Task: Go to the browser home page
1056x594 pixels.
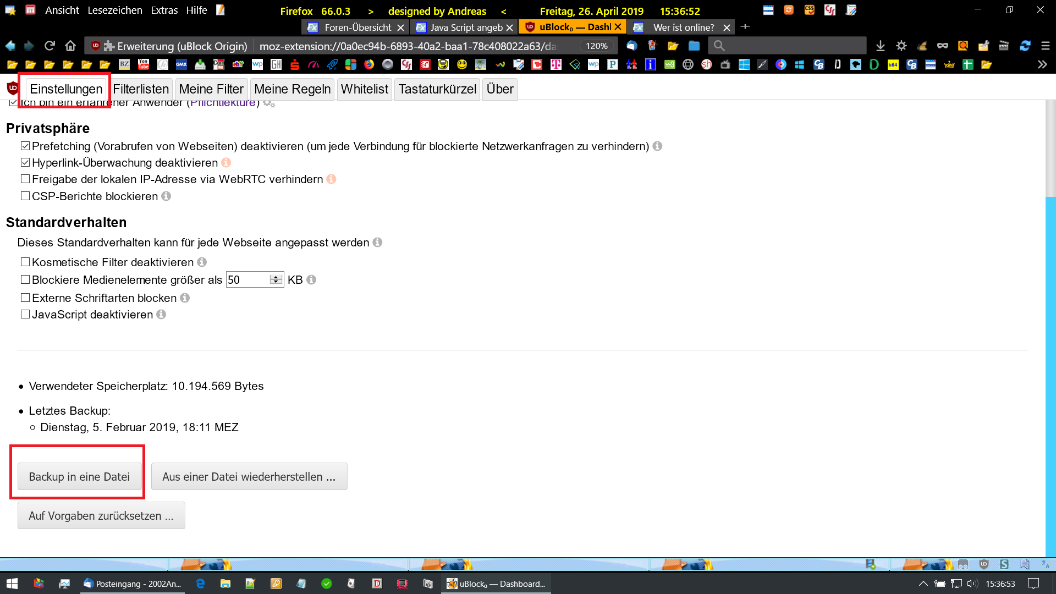Action: pyautogui.click(x=70, y=46)
